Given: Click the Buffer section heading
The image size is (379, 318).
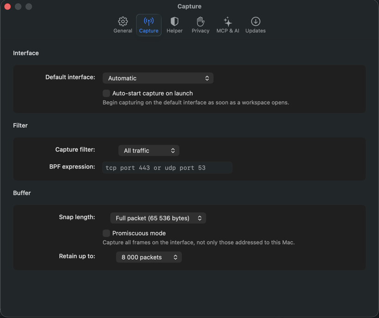Looking at the screenshot, I should coord(22,193).
